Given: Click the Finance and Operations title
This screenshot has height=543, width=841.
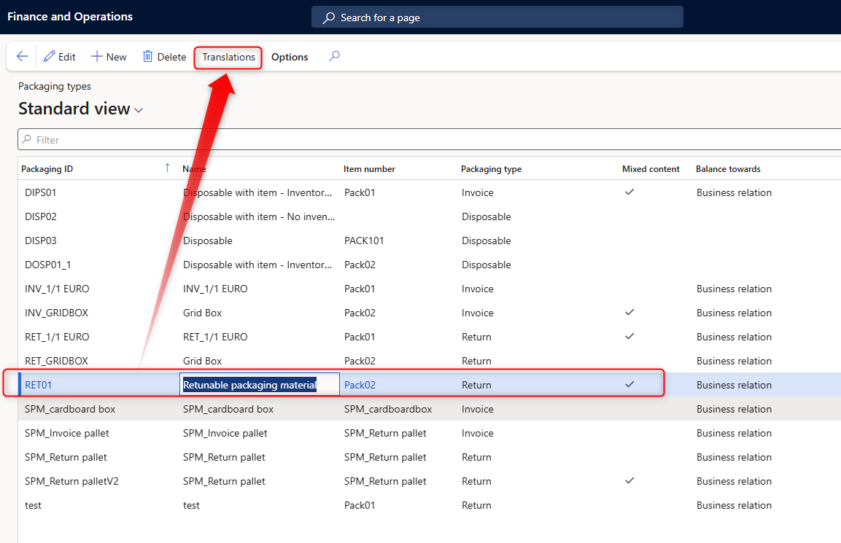Looking at the screenshot, I should point(70,17).
